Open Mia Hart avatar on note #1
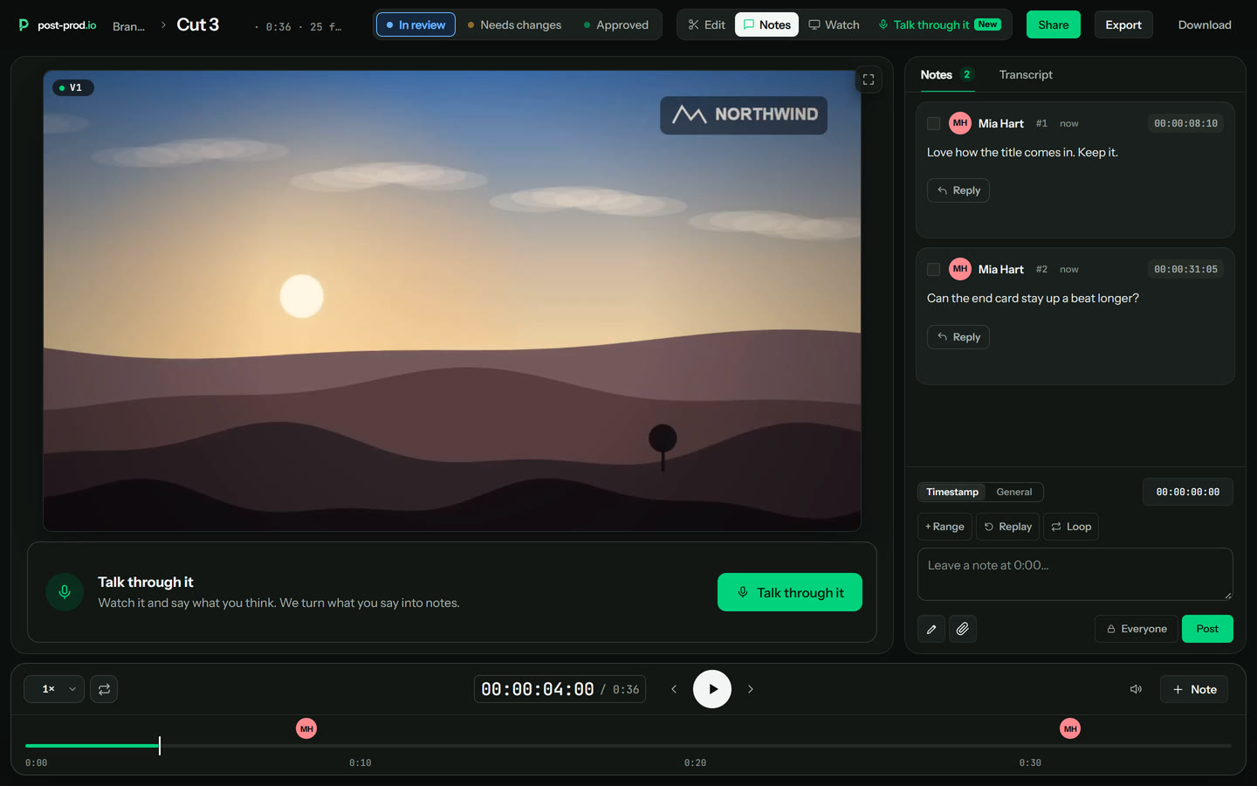This screenshot has width=1257, height=786. tap(960, 123)
